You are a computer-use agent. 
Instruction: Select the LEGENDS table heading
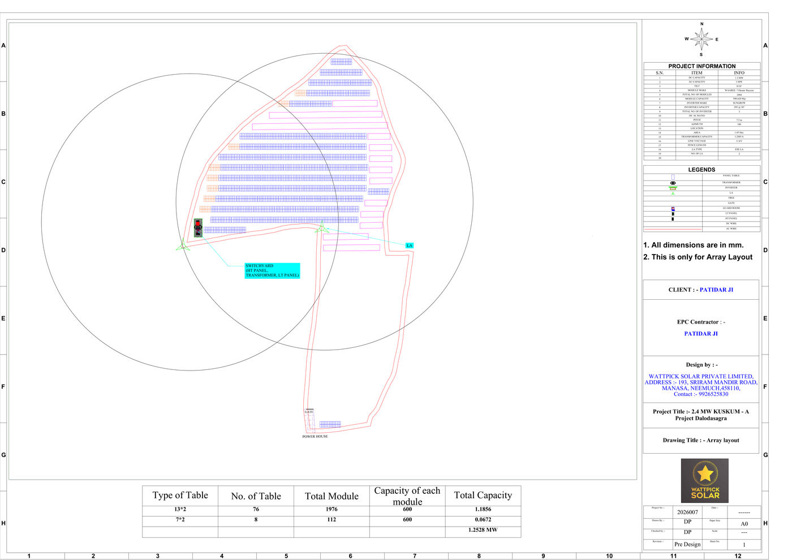point(701,170)
